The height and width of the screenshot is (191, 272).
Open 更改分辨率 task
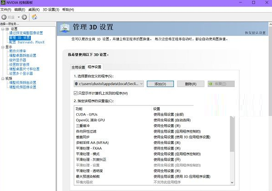(17, 51)
